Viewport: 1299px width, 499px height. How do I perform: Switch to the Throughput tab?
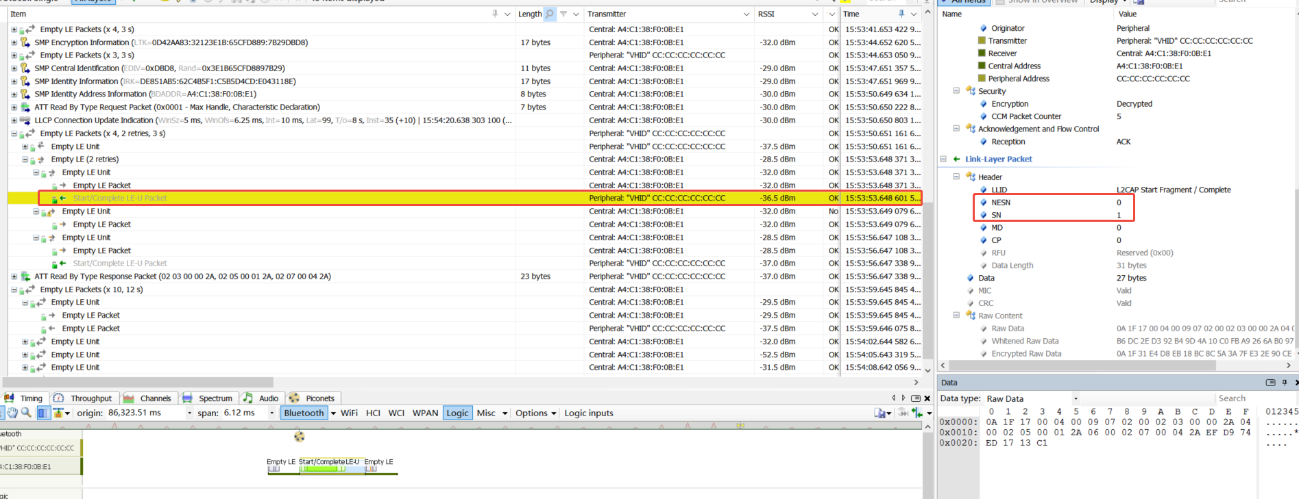84,398
